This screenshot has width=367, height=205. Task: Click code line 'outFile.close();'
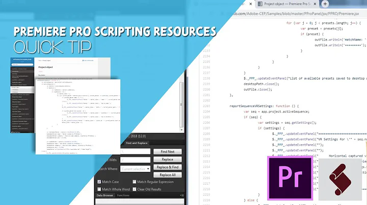click(x=258, y=89)
